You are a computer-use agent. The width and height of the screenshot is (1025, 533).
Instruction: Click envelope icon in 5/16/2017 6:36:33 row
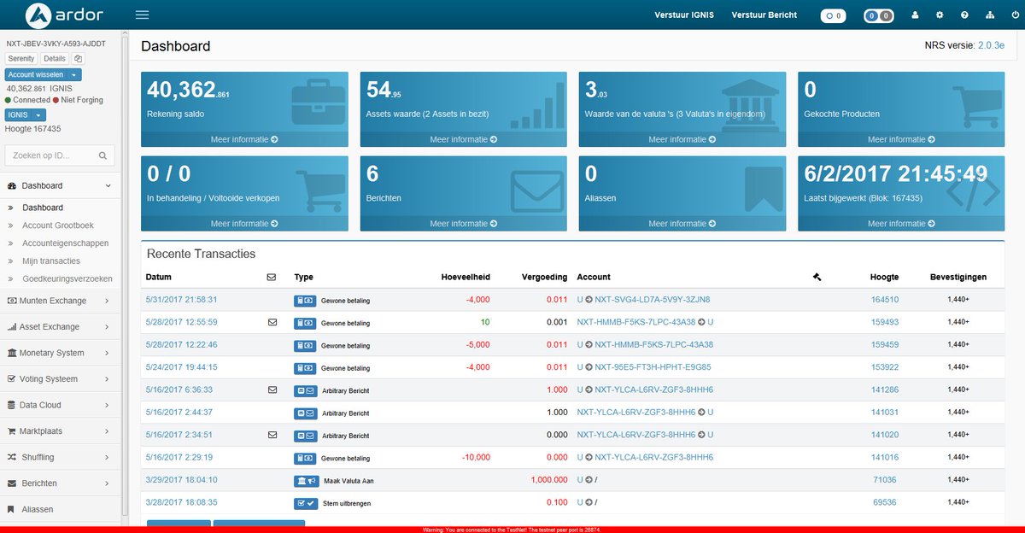272,389
